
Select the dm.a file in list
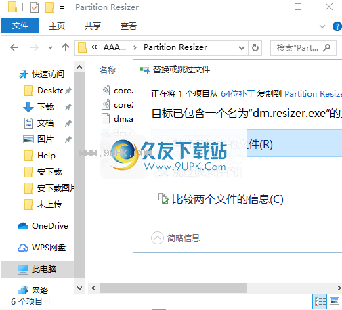pyautogui.click(x=117, y=119)
